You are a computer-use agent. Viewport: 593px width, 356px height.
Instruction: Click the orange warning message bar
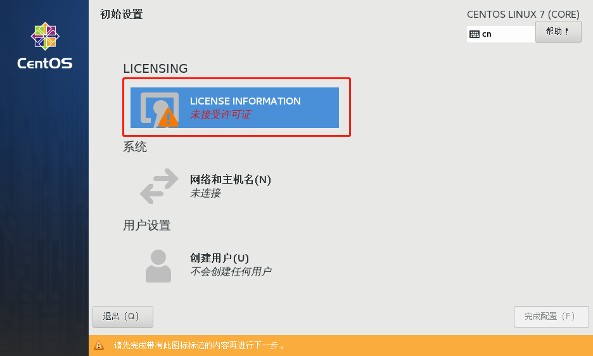[341, 345]
